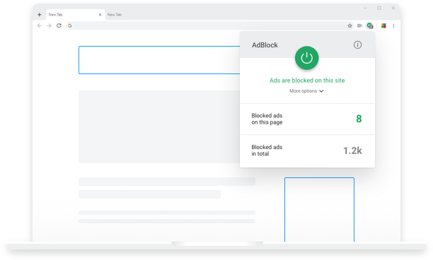This screenshot has width=433, height=260.
Task: Go back using the back arrow
Action: pos(40,25)
